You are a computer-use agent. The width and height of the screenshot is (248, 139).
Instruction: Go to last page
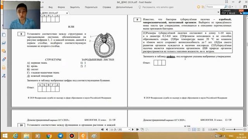[137, 129]
